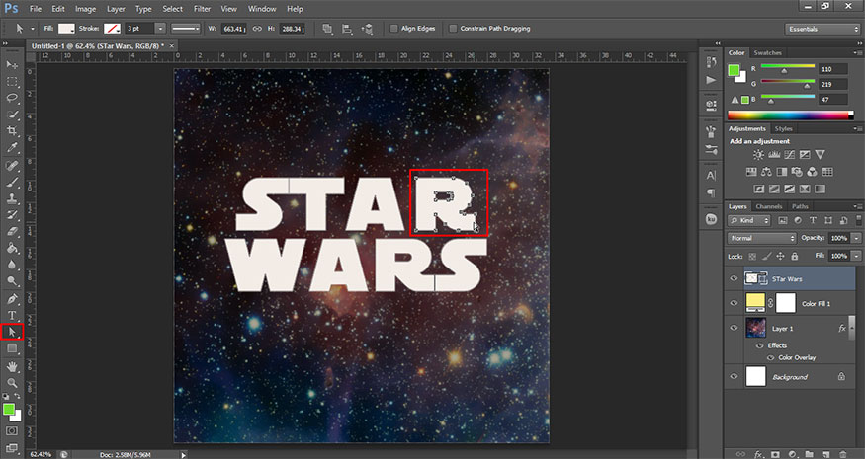The width and height of the screenshot is (865, 459).
Task: Select the Zoom magnifier tool
Action: [x=12, y=382]
